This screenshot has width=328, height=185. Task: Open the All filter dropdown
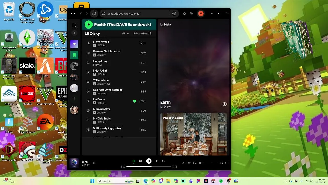coord(126,33)
